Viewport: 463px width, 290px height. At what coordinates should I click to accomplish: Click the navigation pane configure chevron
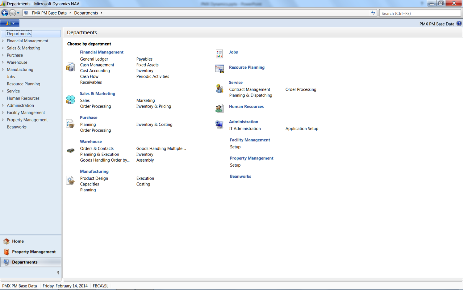coord(58,272)
